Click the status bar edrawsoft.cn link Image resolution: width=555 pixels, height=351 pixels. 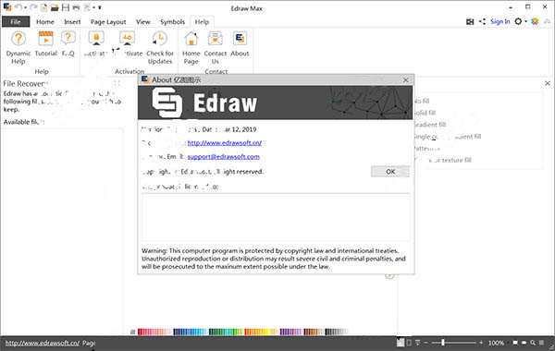(x=43, y=343)
